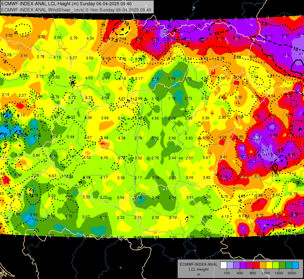Click the wind shear value 7.26

35,175
